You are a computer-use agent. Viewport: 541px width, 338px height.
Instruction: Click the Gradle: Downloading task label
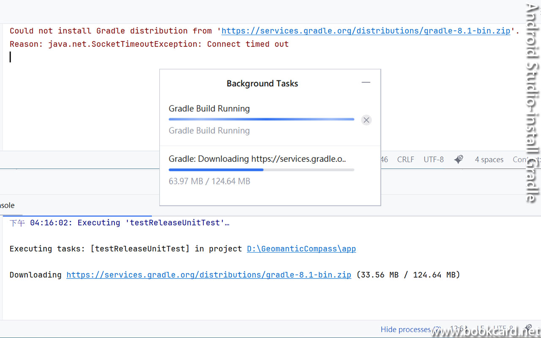tap(257, 159)
